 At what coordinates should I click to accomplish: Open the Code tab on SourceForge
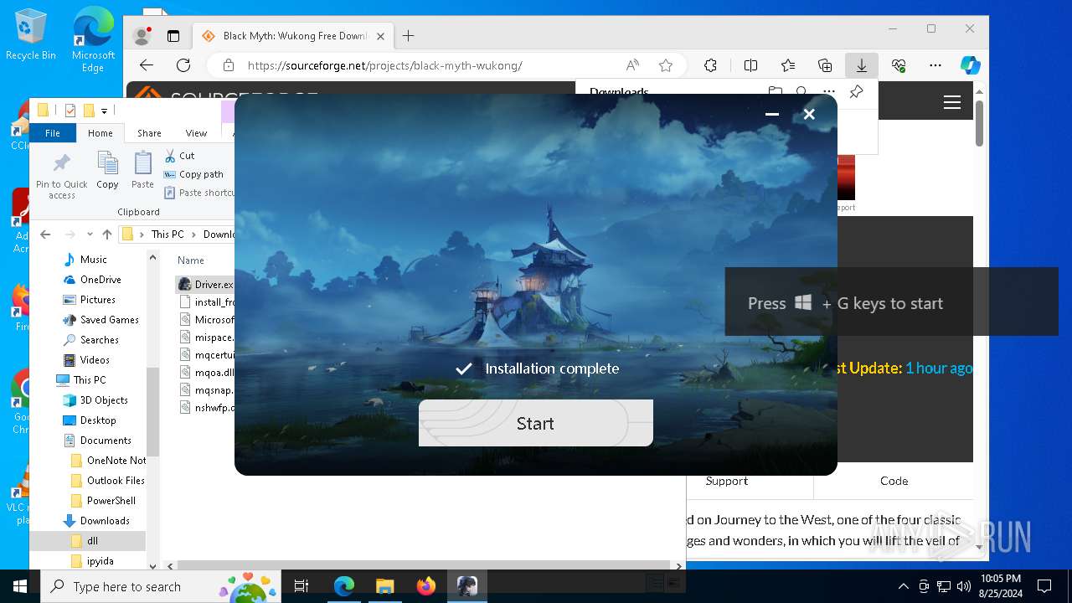894,481
